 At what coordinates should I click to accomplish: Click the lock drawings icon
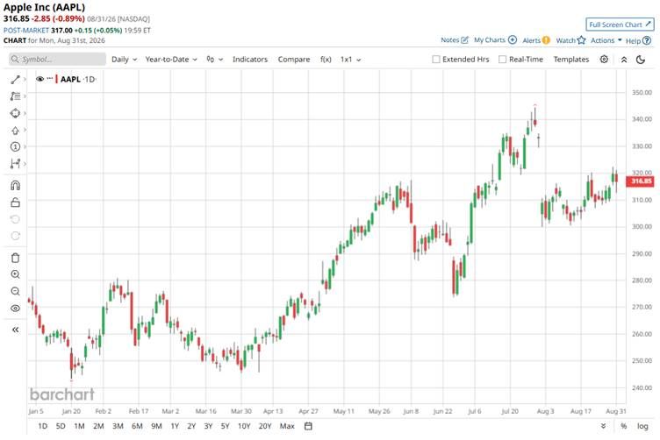(x=15, y=202)
